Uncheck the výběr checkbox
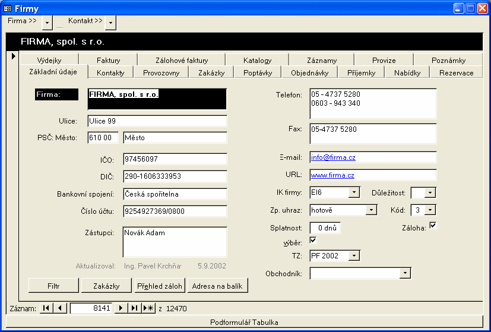This screenshot has height=332, width=491. (x=313, y=240)
